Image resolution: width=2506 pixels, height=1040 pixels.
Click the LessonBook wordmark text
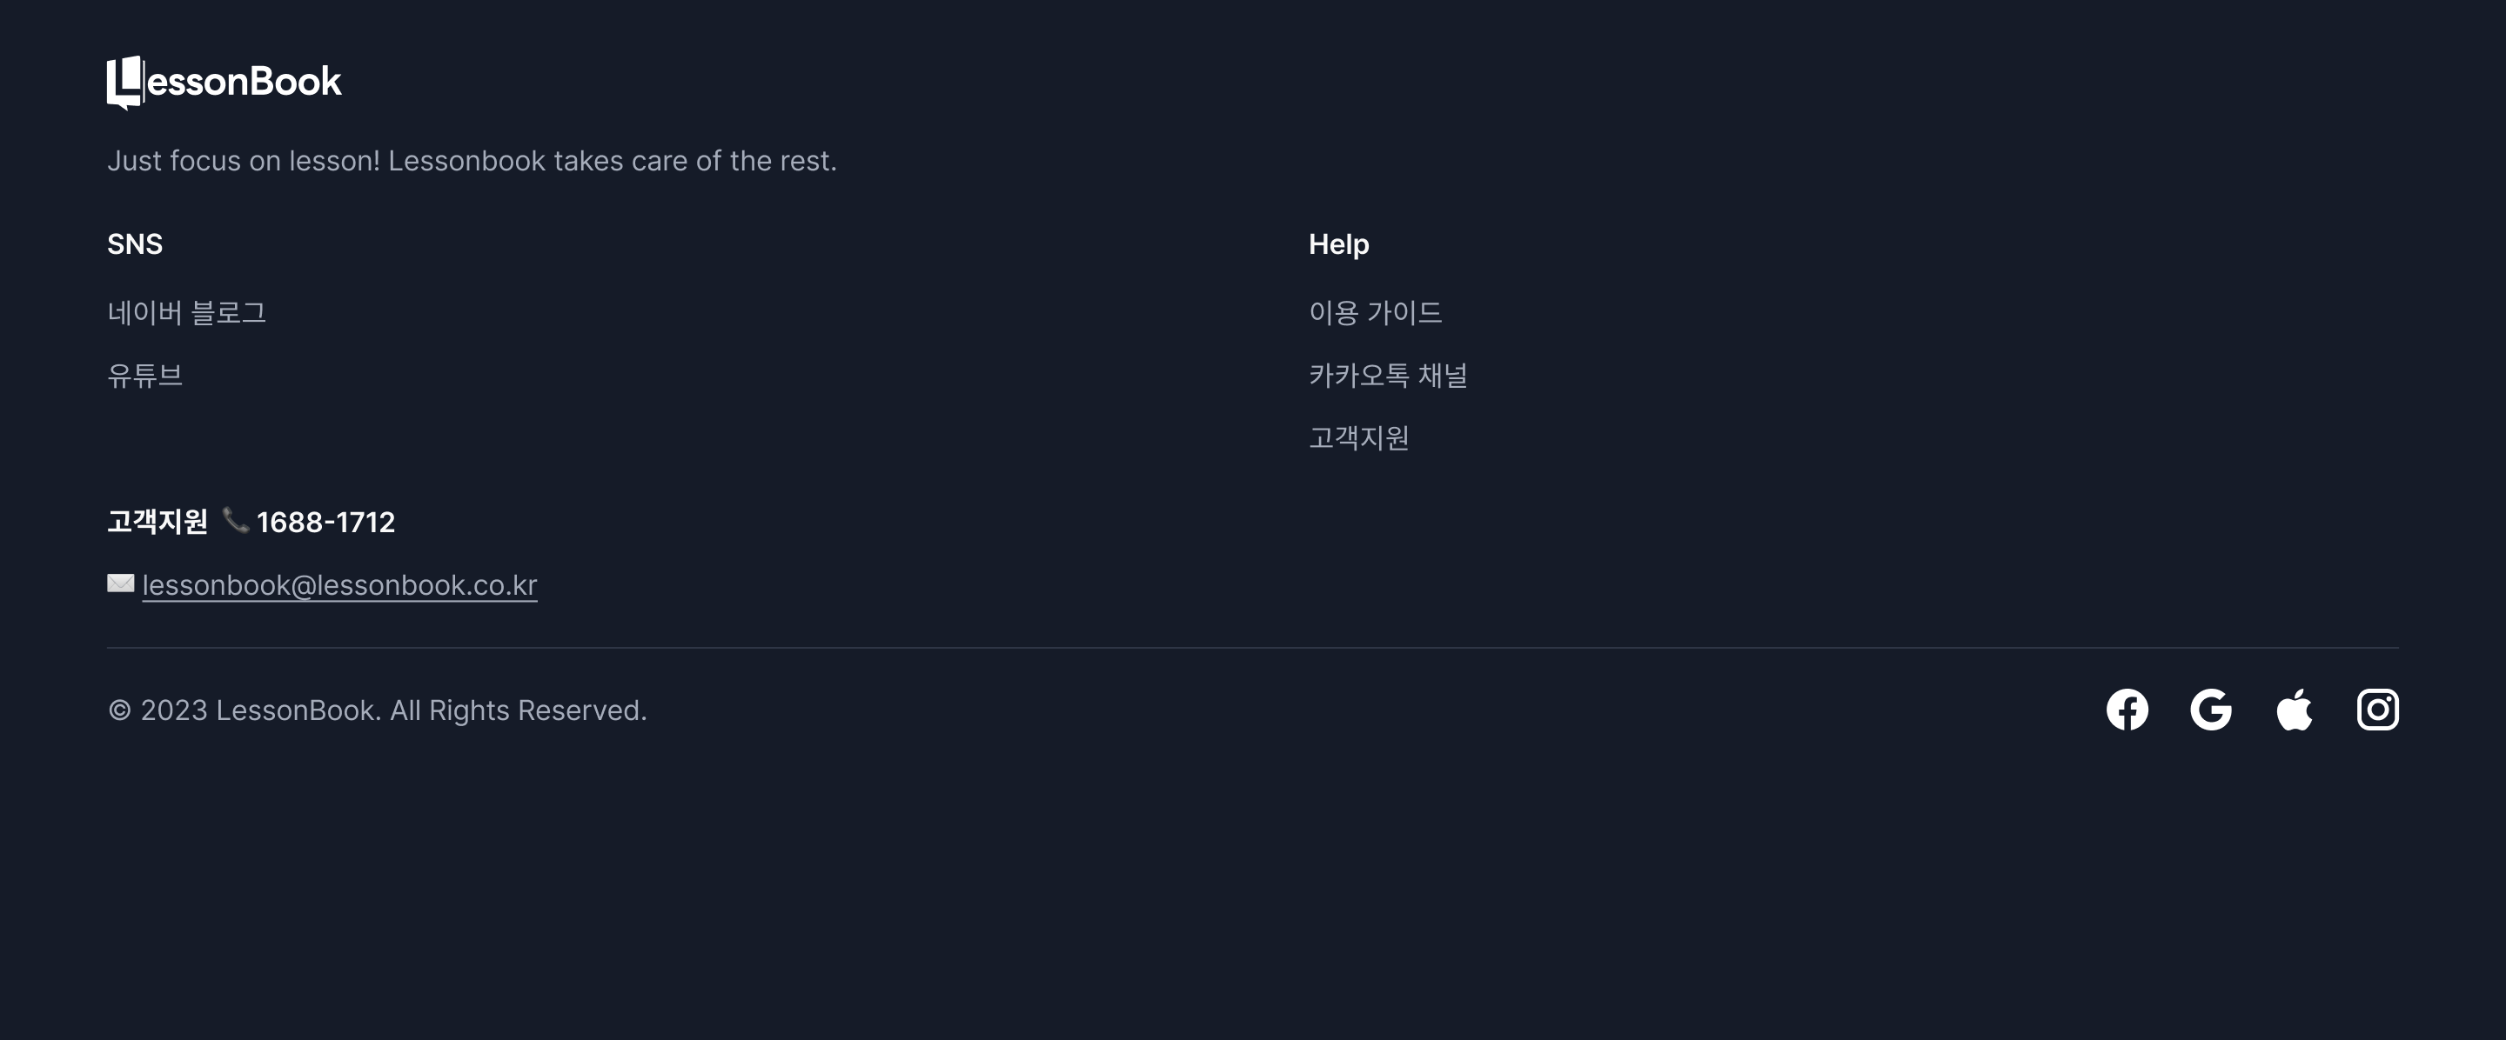[244, 82]
